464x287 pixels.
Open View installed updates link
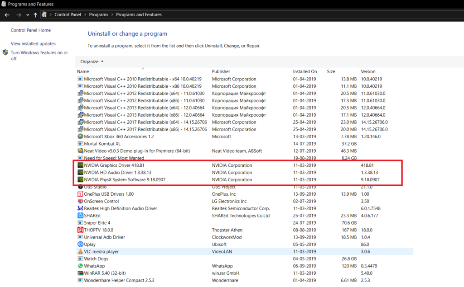point(33,44)
